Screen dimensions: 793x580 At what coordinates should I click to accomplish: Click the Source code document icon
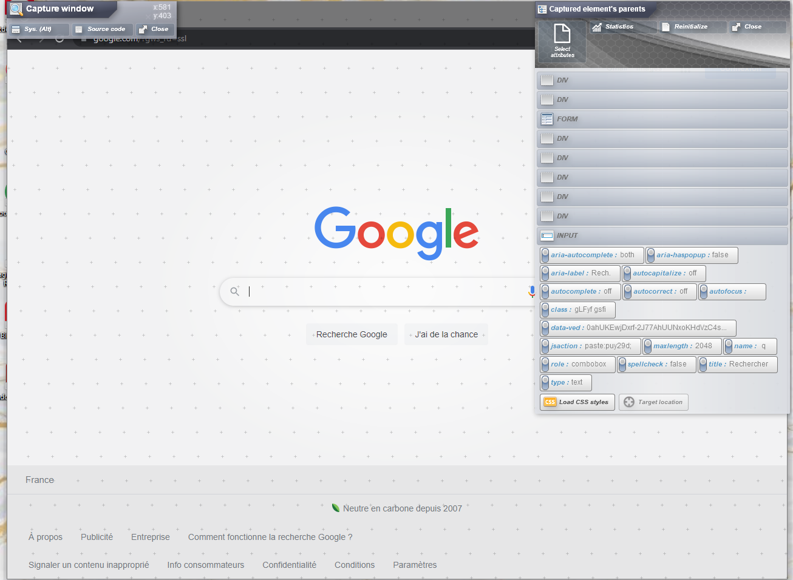click(78, 29)
